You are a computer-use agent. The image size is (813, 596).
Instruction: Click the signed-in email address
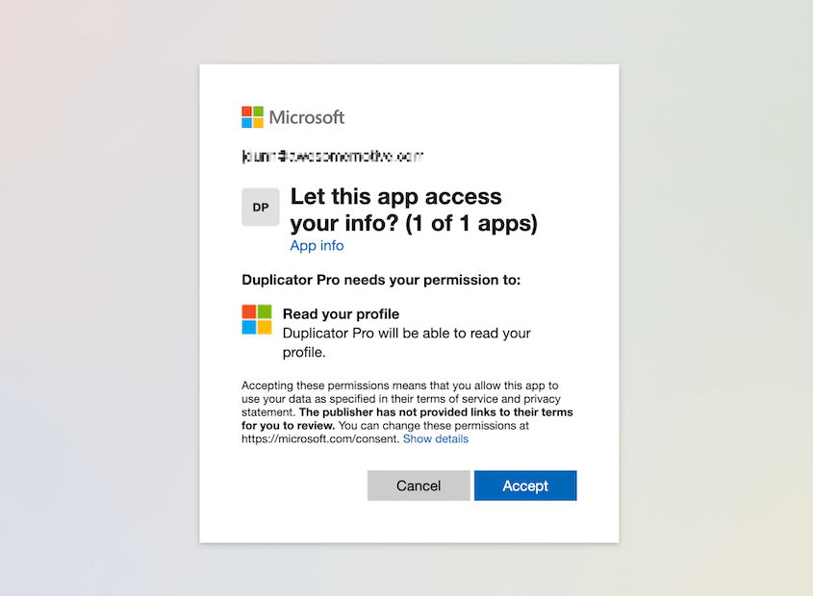pos(332,155)
